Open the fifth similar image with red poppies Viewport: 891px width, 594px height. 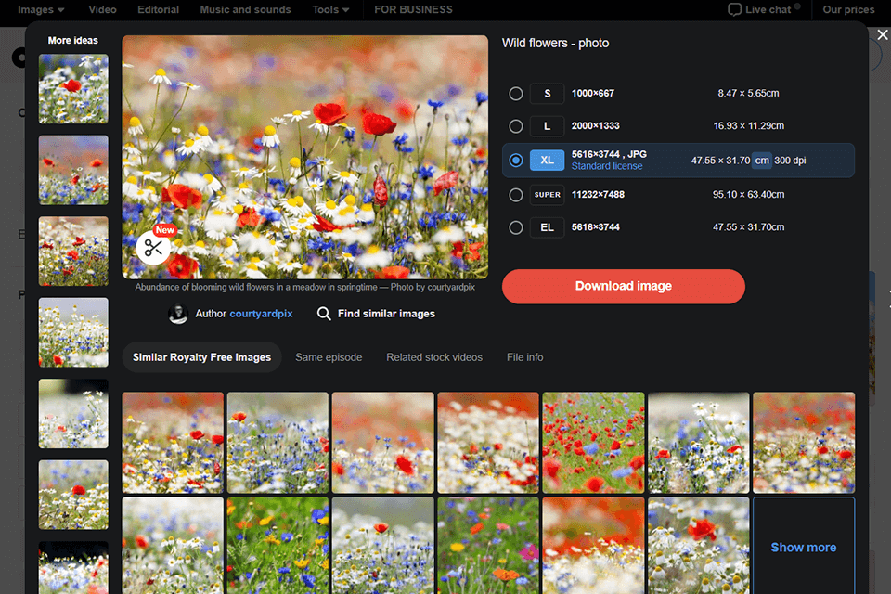593,442
